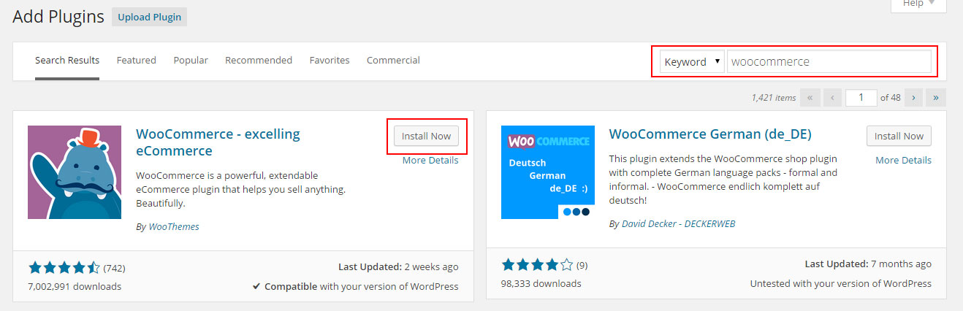The image size is (963, 311).
Task: Open the WooThemes author link
Action: pos(173,227)
